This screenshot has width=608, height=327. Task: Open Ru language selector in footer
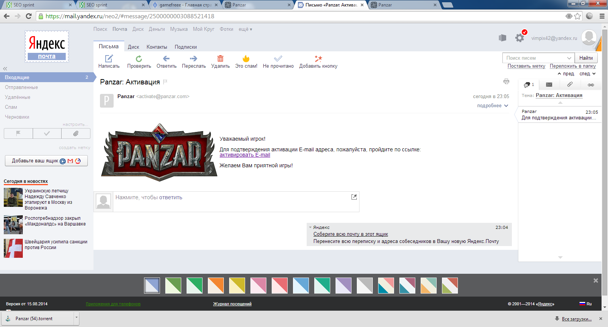586,304
